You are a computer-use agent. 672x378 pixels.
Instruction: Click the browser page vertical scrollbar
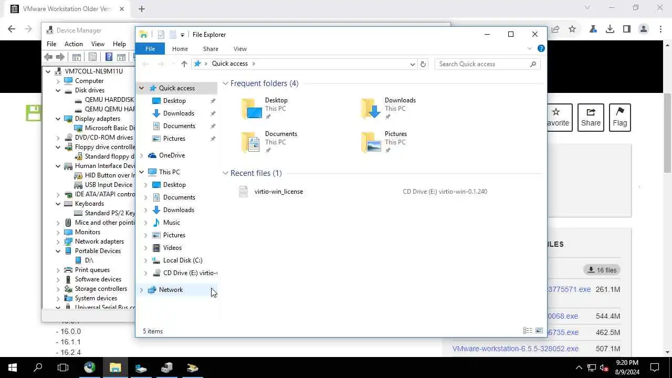pos(667,133)
